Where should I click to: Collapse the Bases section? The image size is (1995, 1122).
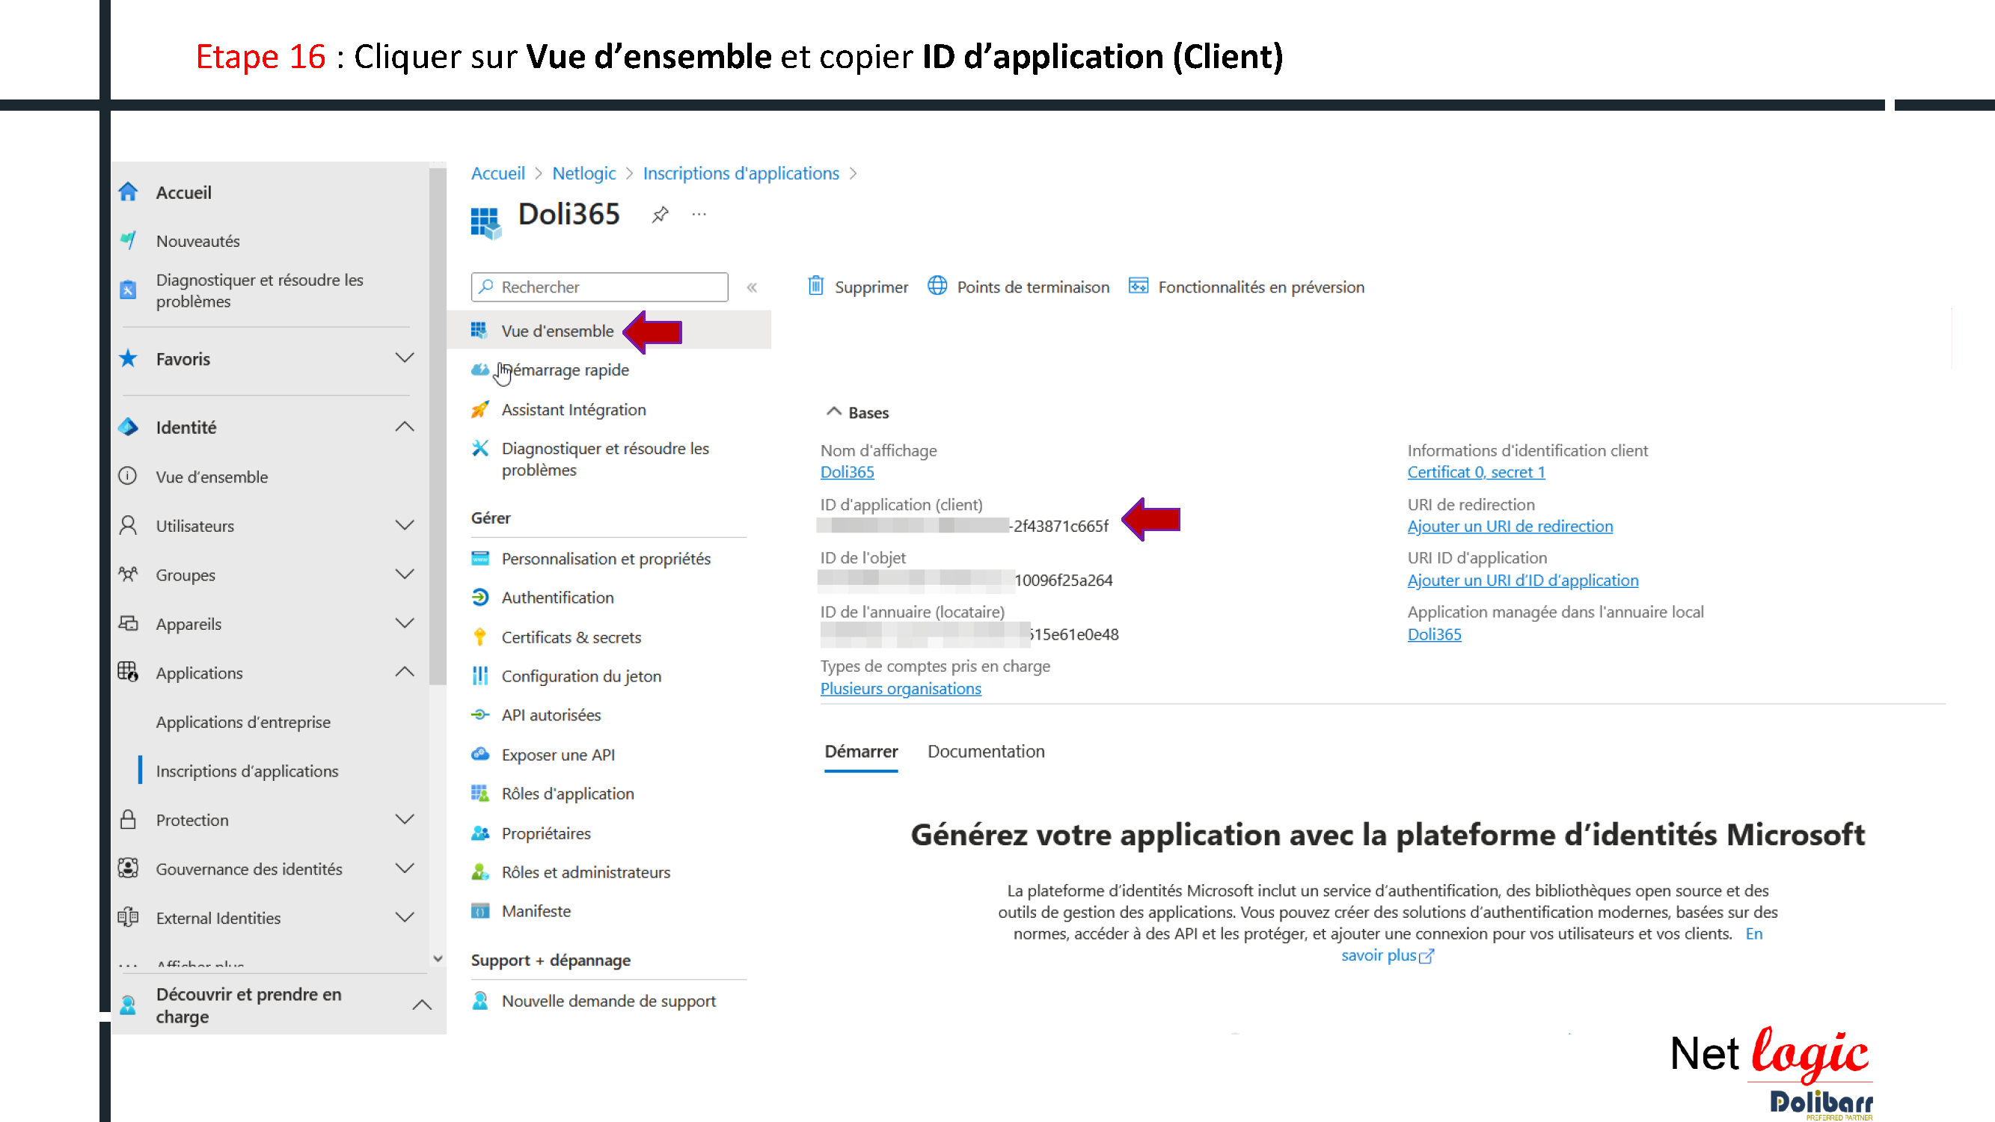[834, 412]
